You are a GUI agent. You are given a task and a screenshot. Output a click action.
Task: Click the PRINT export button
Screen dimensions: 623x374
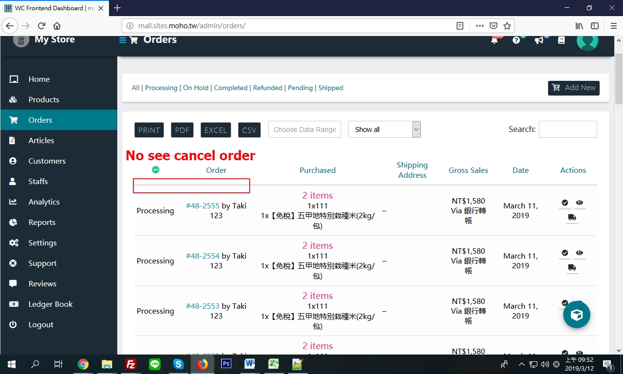tap(149, 130)
